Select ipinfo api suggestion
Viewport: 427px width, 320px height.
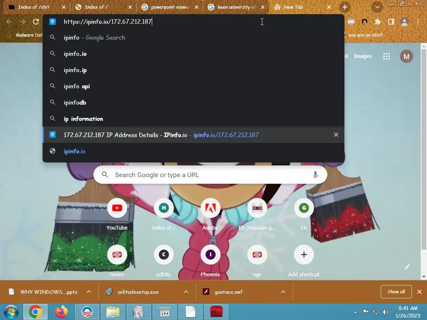[x=193, y=86]
